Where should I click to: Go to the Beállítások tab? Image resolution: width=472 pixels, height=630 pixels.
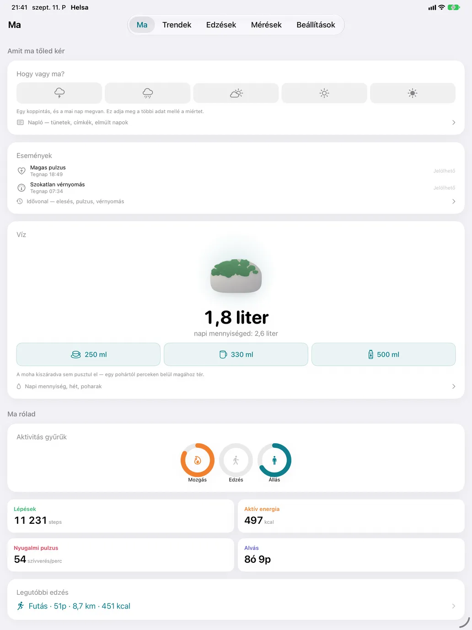(316, 25)
